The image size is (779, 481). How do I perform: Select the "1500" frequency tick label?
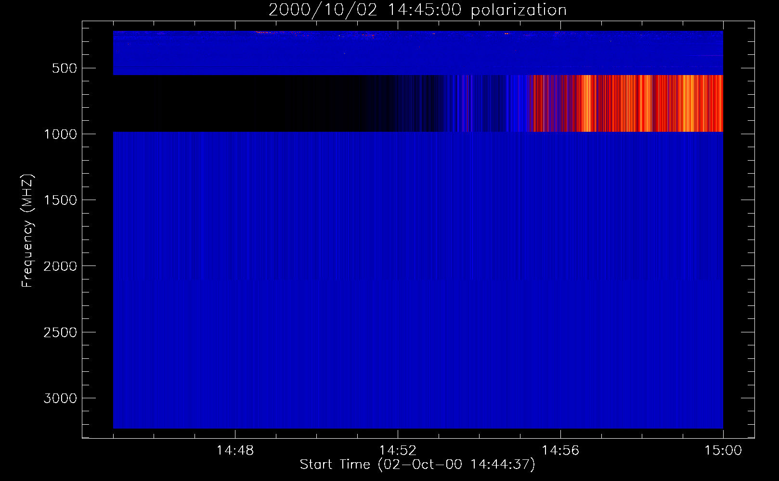coord(60,200)
